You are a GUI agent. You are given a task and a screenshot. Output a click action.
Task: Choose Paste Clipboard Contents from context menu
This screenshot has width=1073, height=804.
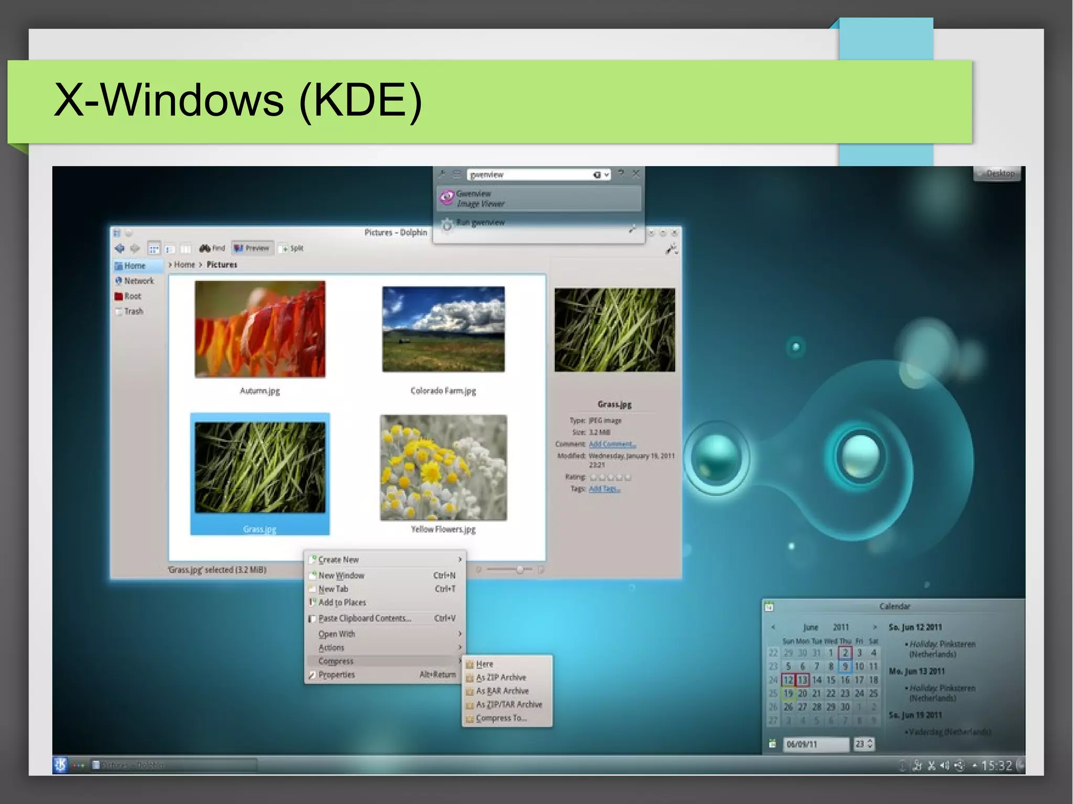tap(385, 618)
